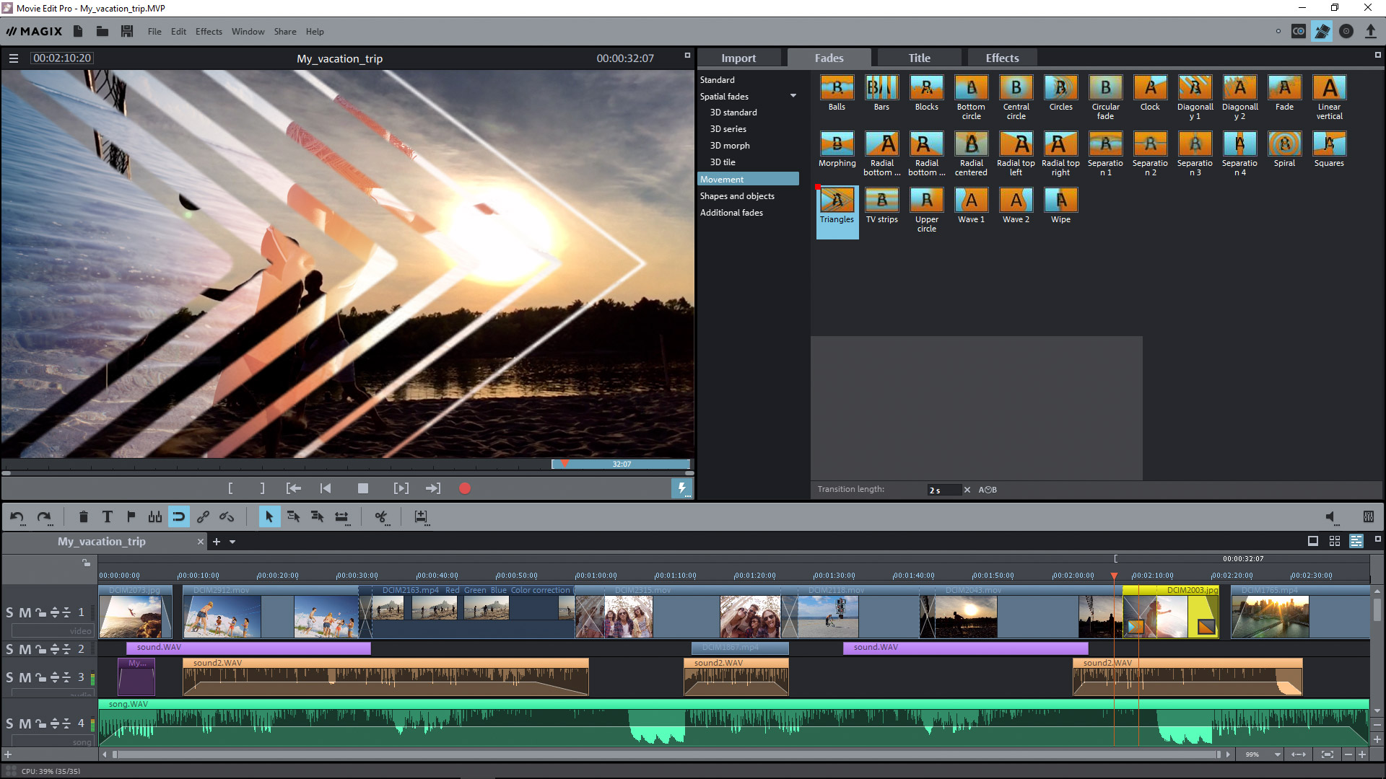Viewport: 1386px width, 779px height.
Task: Select the Stretch object tool icon
Action: tap(341, 516)
